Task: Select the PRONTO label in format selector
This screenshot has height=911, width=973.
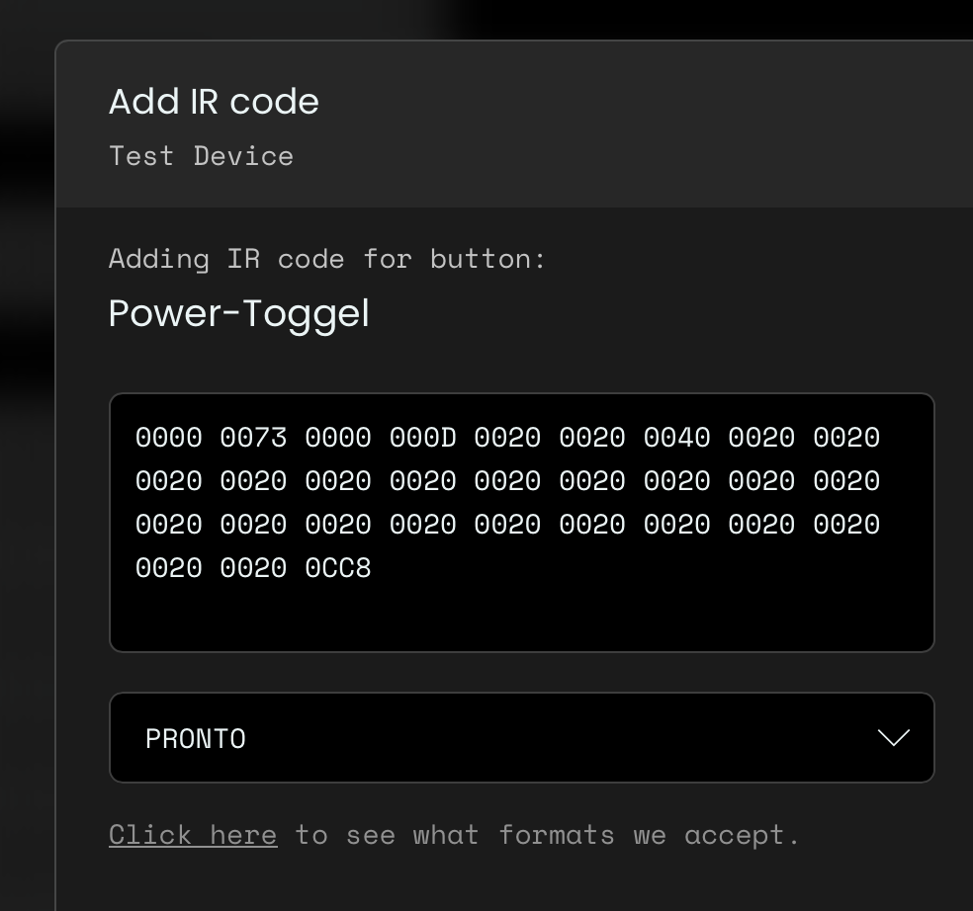Action: pos(196,739)
